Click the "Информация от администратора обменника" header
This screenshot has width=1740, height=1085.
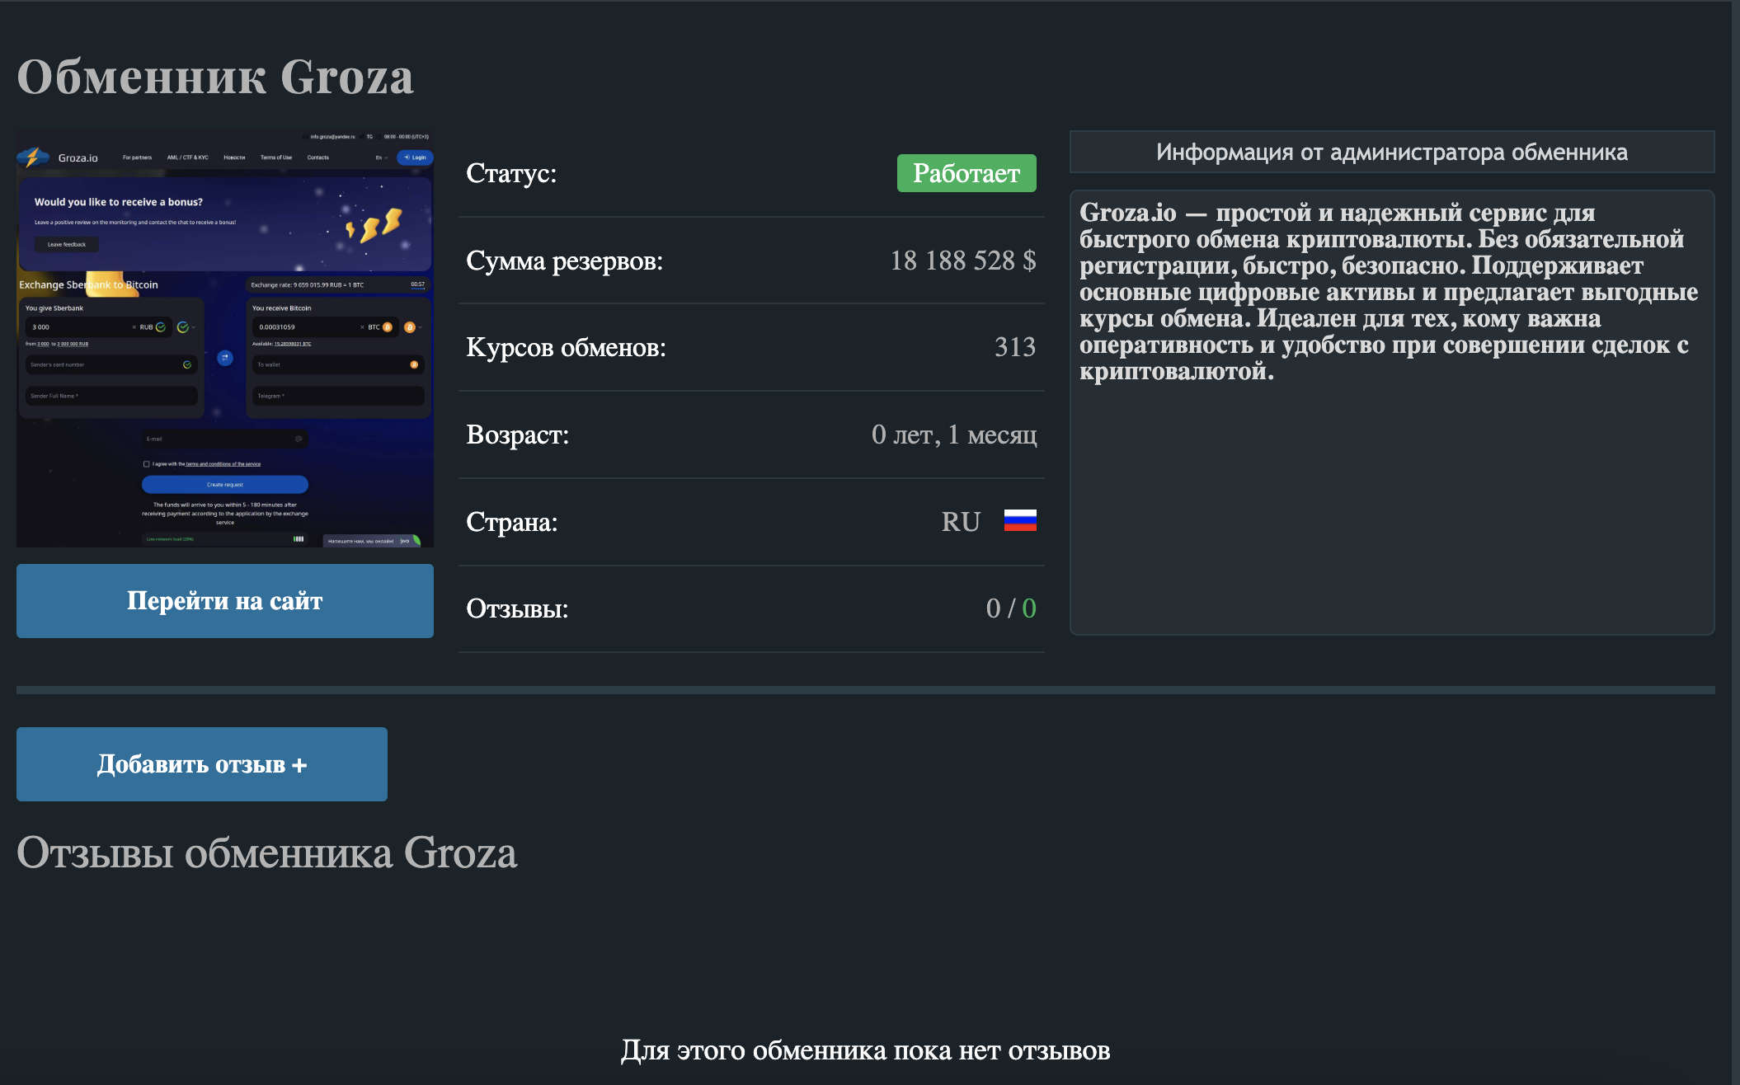pos(1392,152)
